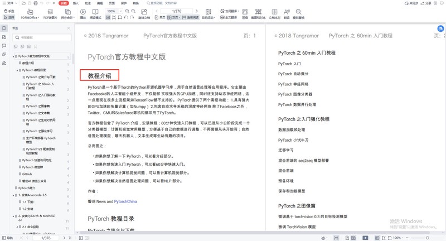Switch to the 插入 (Insert) tab
The height and width of the screenshot is (241, 446).
(76, 3)
